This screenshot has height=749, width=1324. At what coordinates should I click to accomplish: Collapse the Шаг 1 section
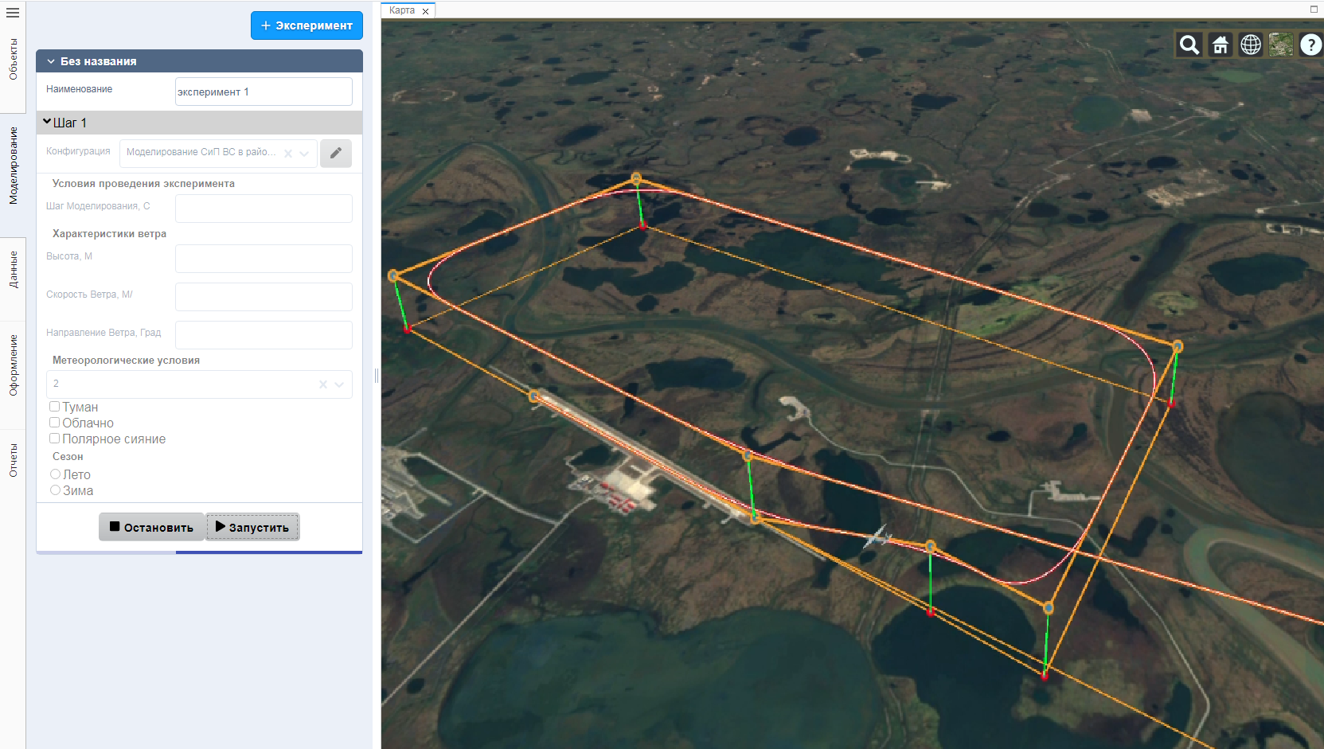(47, 122)
